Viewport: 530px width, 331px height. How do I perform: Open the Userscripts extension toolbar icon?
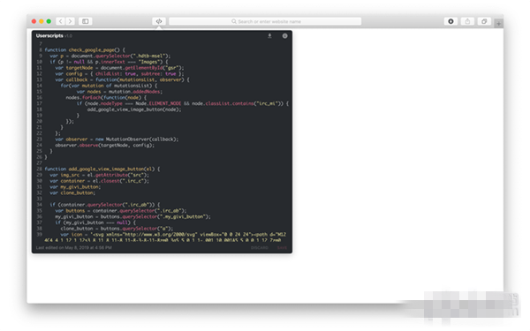159,21
